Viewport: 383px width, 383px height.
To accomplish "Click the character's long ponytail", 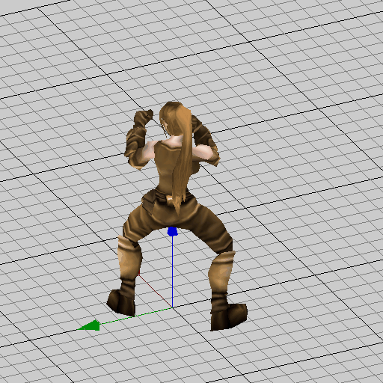I will pos(183,159).
